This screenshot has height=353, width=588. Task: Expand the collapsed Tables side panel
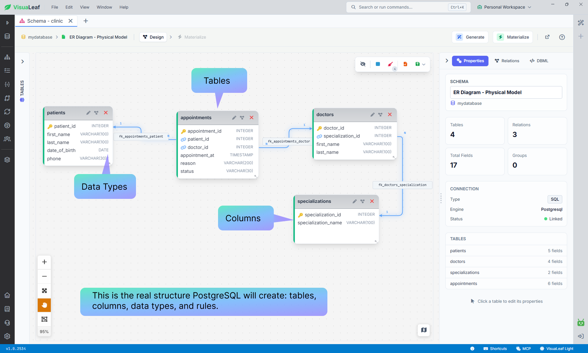pos(22,62)
